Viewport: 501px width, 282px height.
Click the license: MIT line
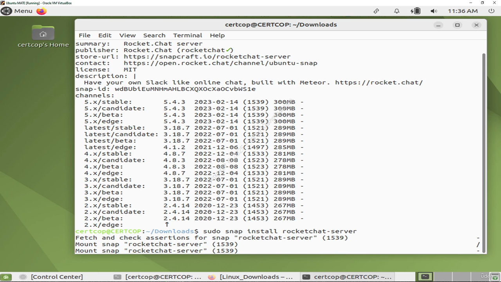(106, 70)
